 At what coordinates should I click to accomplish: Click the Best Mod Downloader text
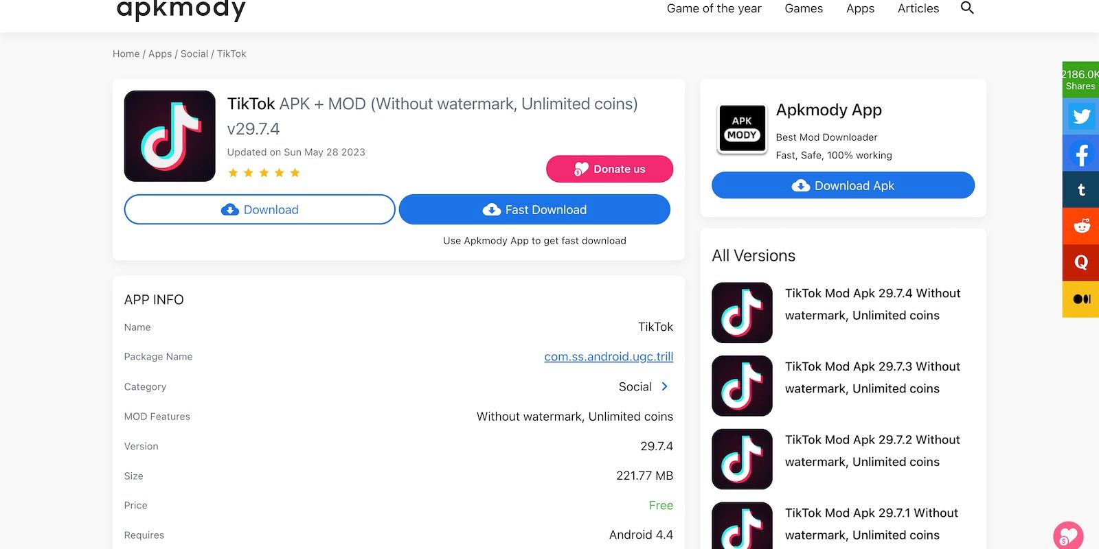(826, 137)
